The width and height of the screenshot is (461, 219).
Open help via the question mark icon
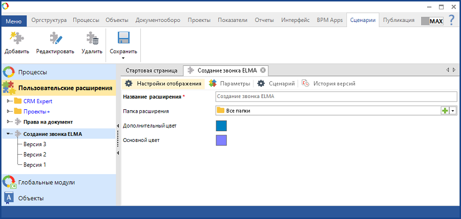coord(451,20)
